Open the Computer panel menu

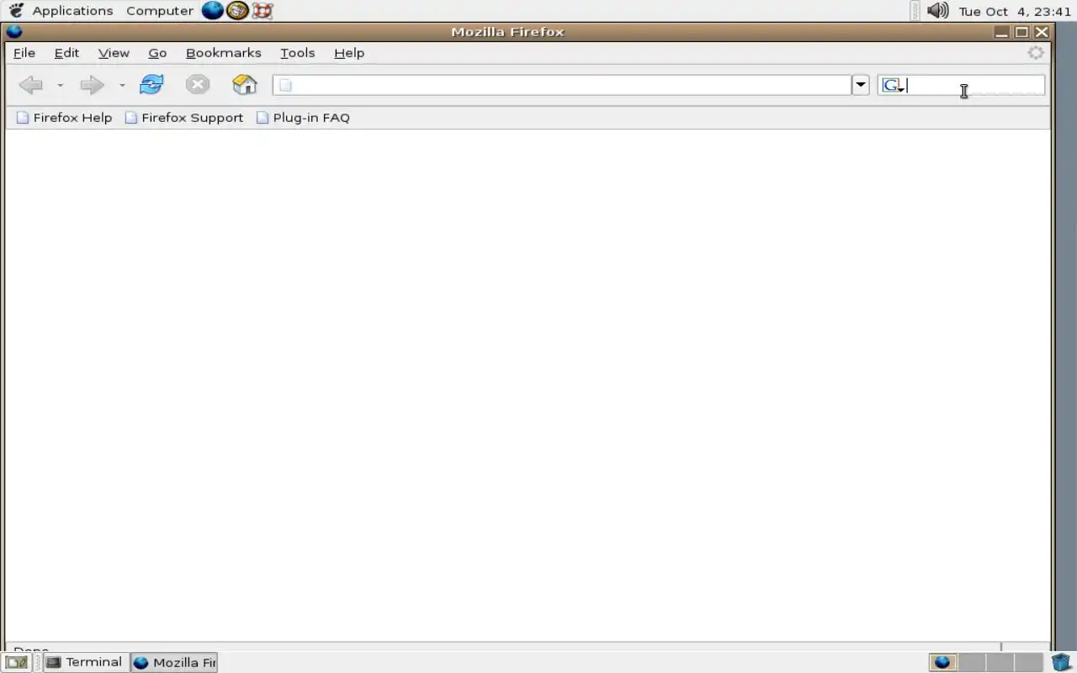tap(160, 11)
